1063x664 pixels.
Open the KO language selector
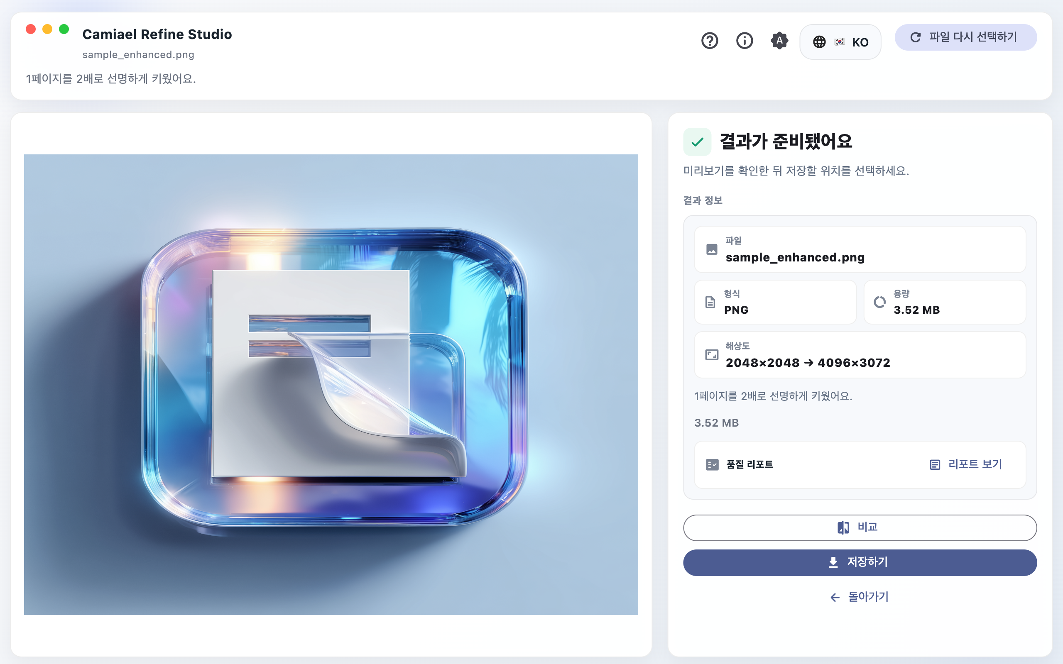pyautogui.click(x=840, y=42)
